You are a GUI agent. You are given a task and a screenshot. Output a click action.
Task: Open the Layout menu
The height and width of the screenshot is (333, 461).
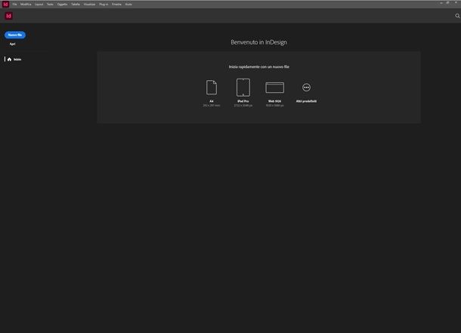[39, 4]
